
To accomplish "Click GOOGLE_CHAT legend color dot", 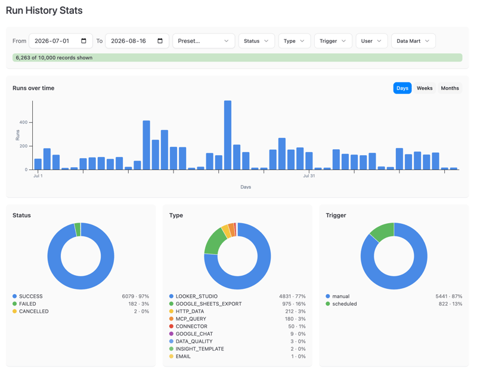I will pos(171,334).
